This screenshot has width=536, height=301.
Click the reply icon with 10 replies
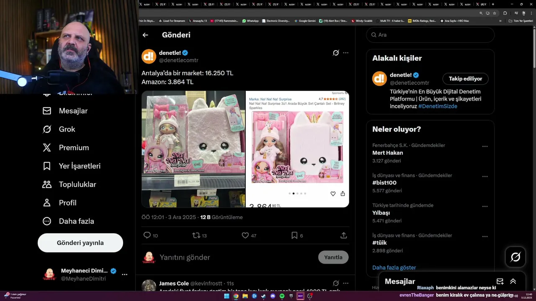[x=147, y=235]
